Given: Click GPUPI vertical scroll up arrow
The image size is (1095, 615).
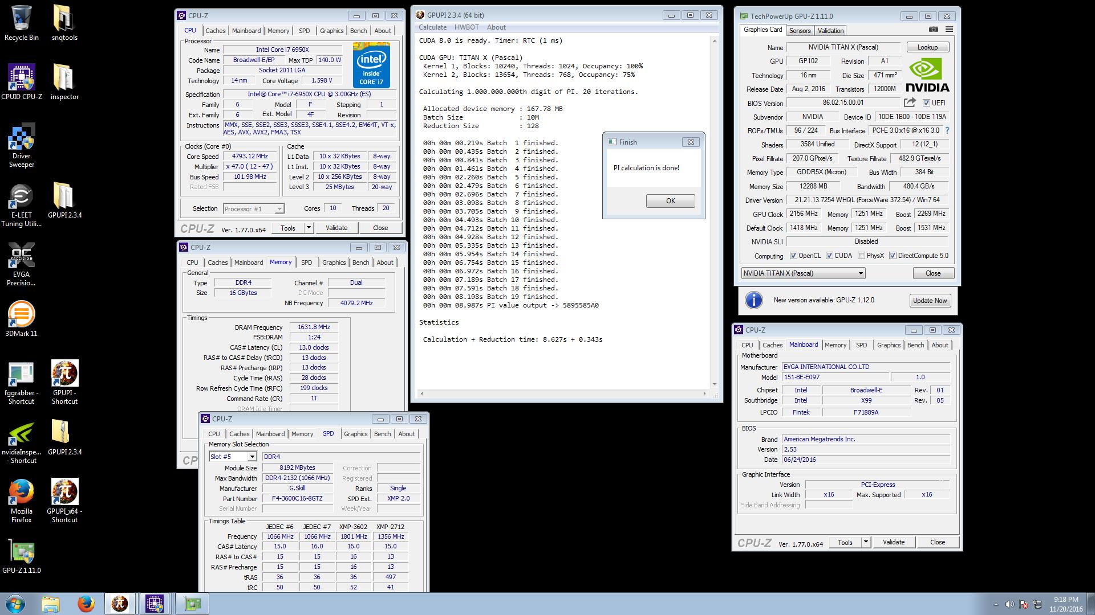Looking at the screenshot, I should pos(715,40).
